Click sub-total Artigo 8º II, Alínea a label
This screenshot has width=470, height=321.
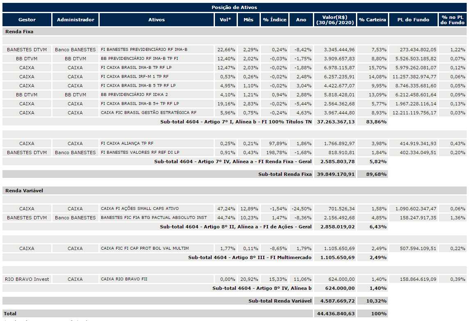click(x=235, y=227)
